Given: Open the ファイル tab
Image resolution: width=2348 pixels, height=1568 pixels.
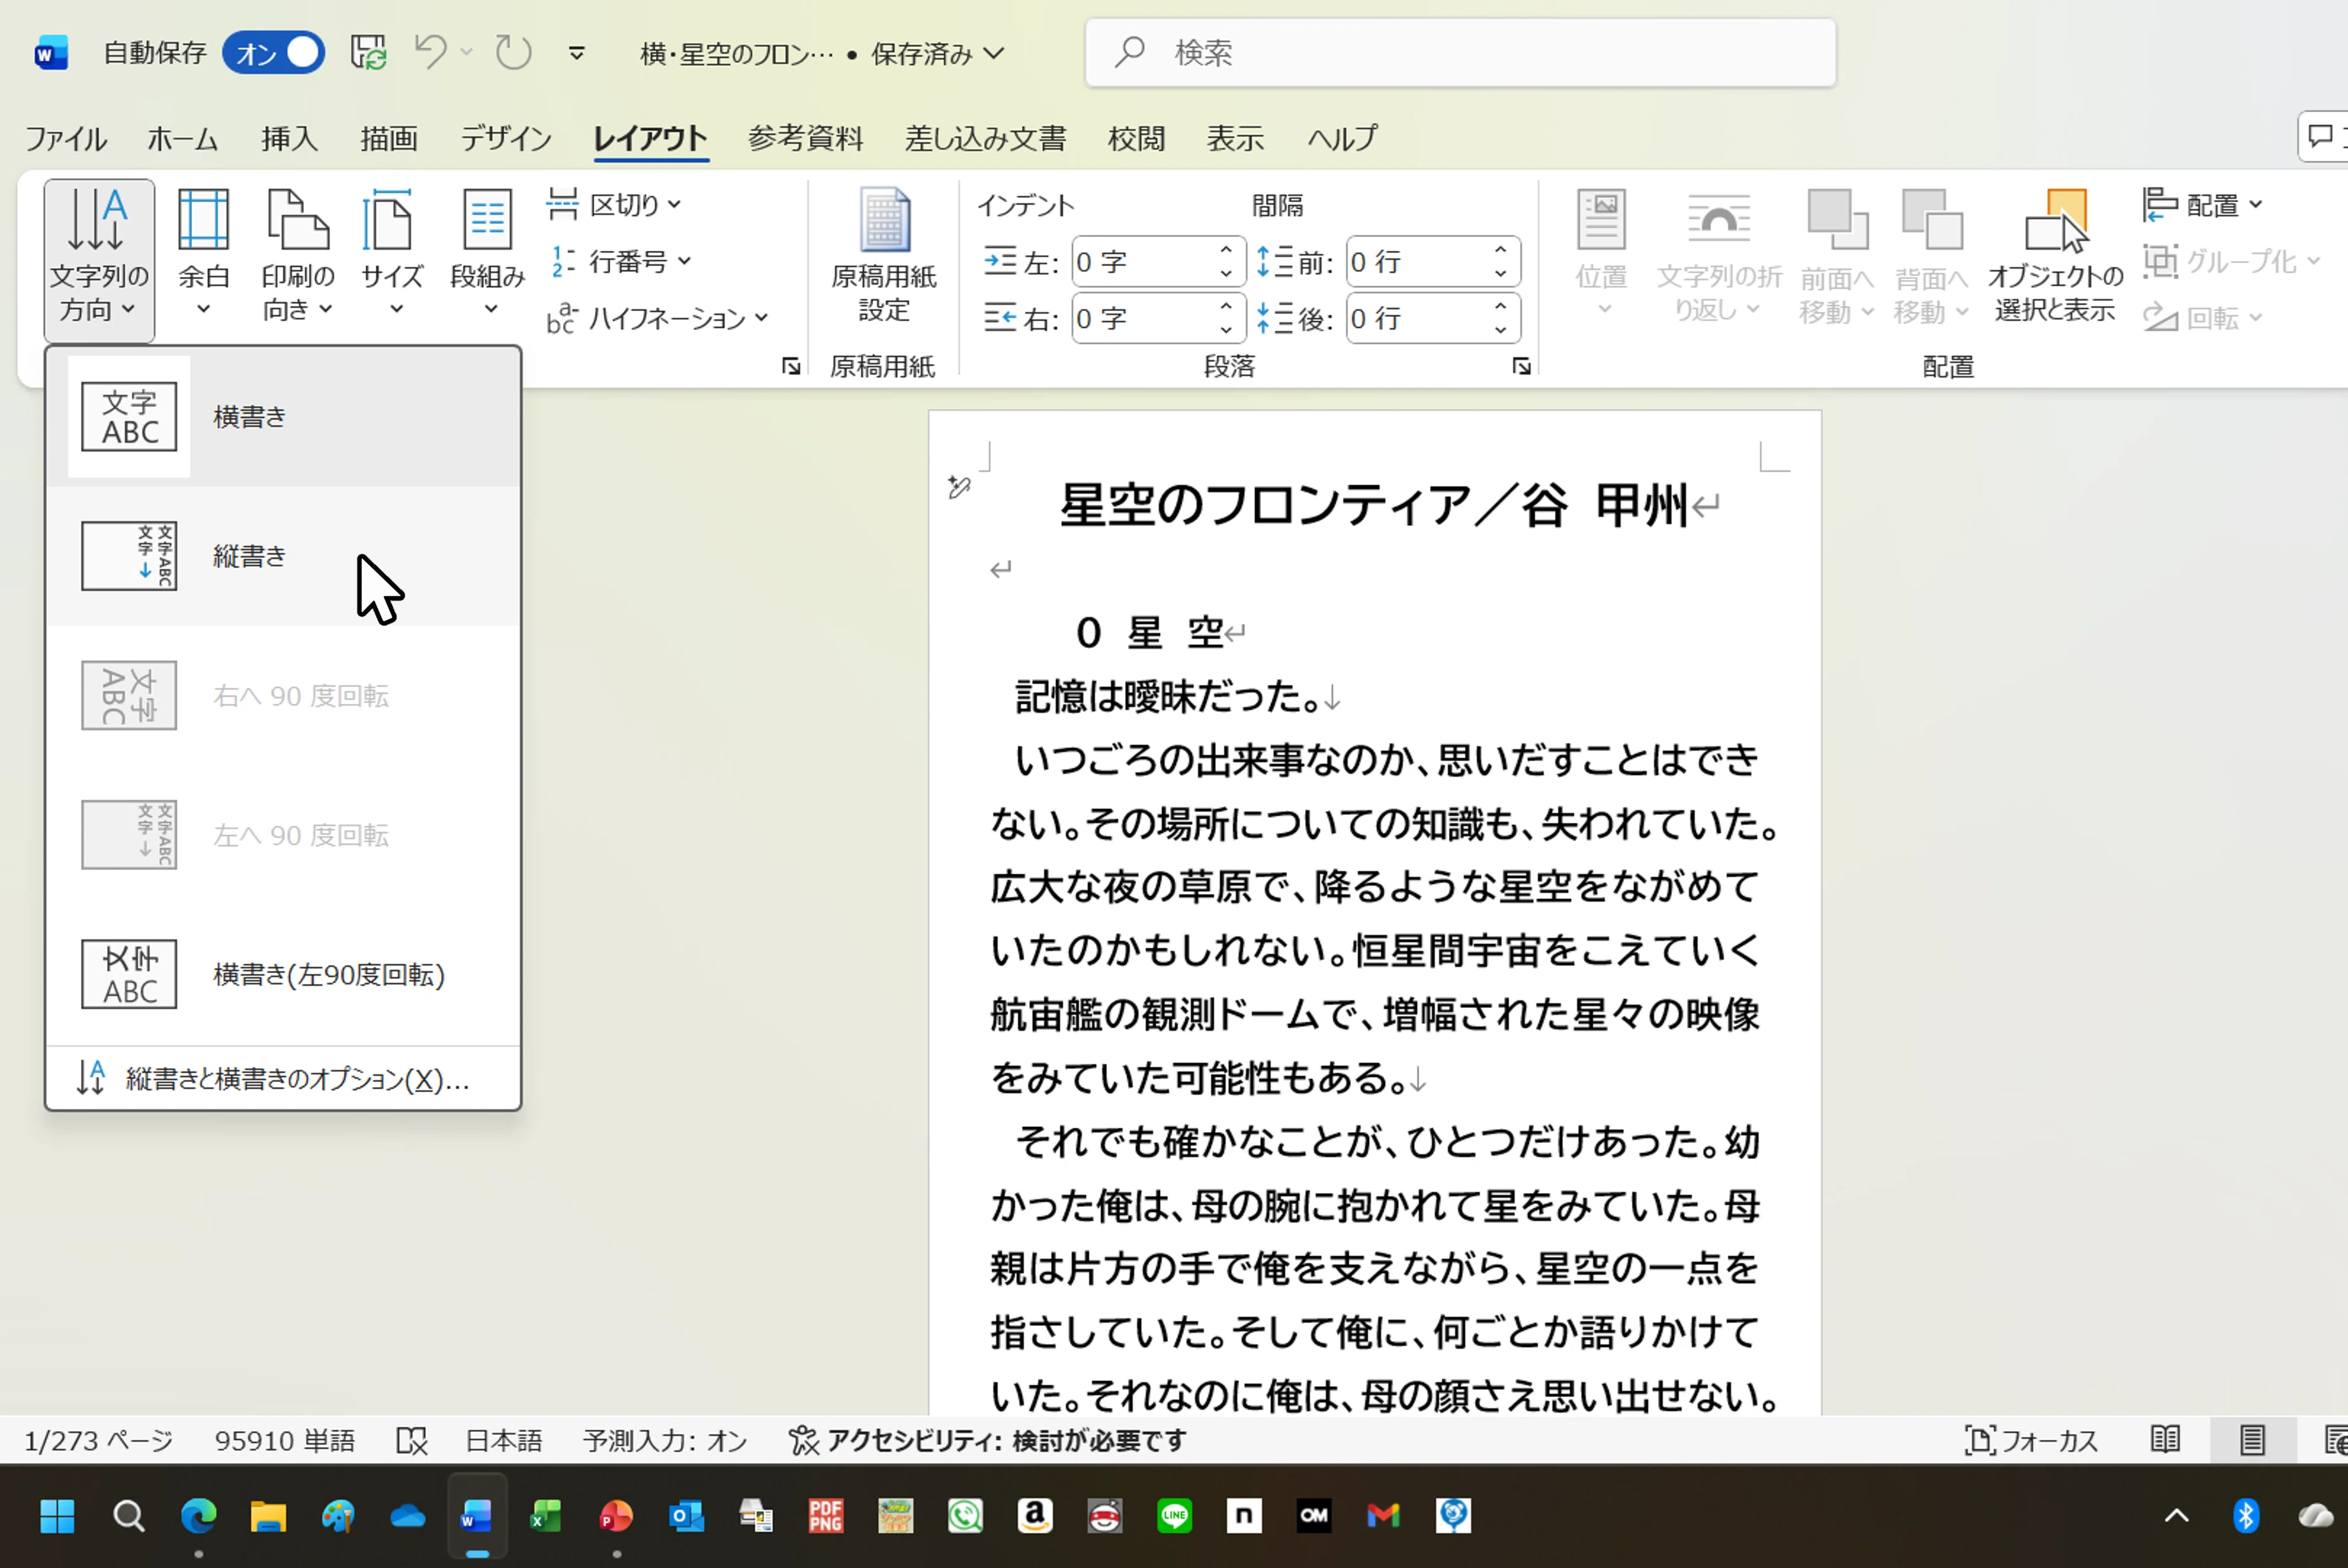Looking at the screenshot, I should coord(66,138).
